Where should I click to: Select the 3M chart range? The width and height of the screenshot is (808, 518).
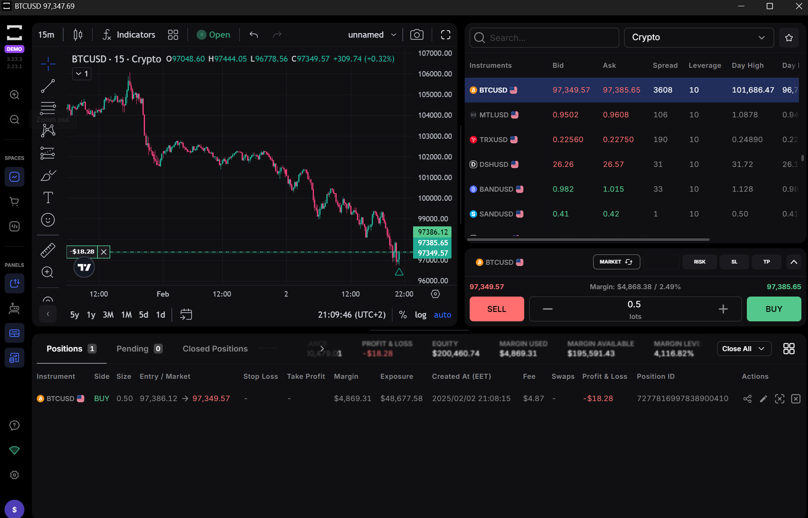[x=108, y=315]
